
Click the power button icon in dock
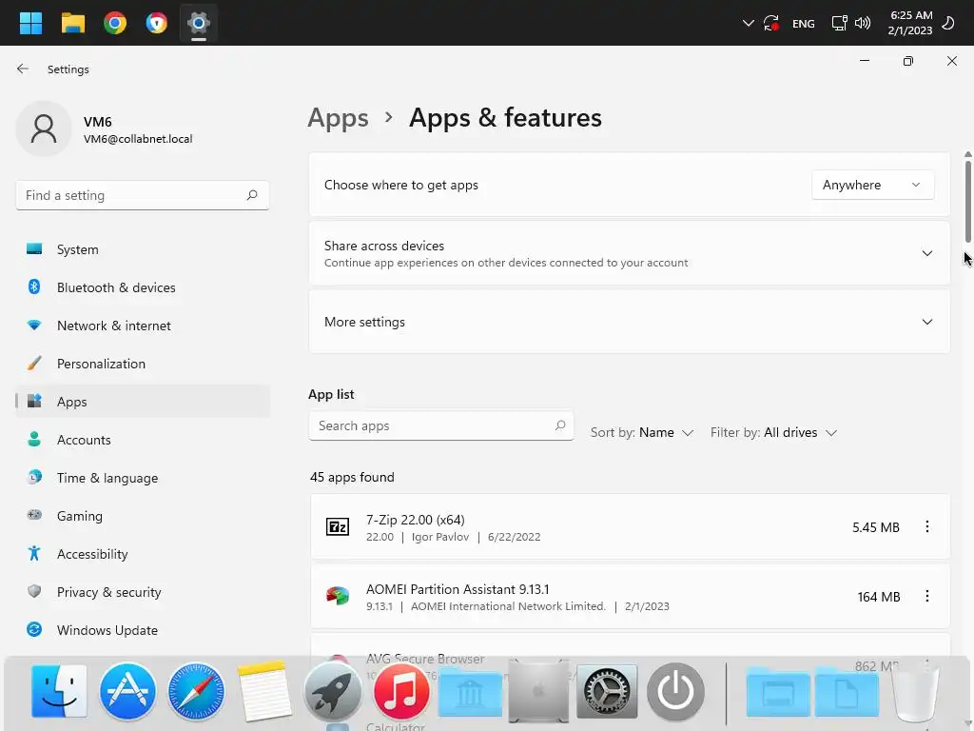tap(675, 691)
